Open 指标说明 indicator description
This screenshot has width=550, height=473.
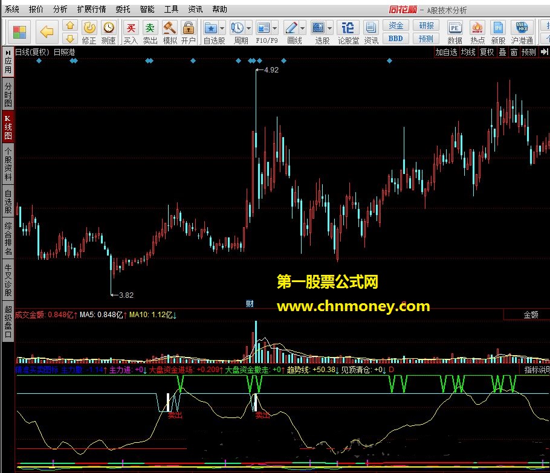pos(536,370)
